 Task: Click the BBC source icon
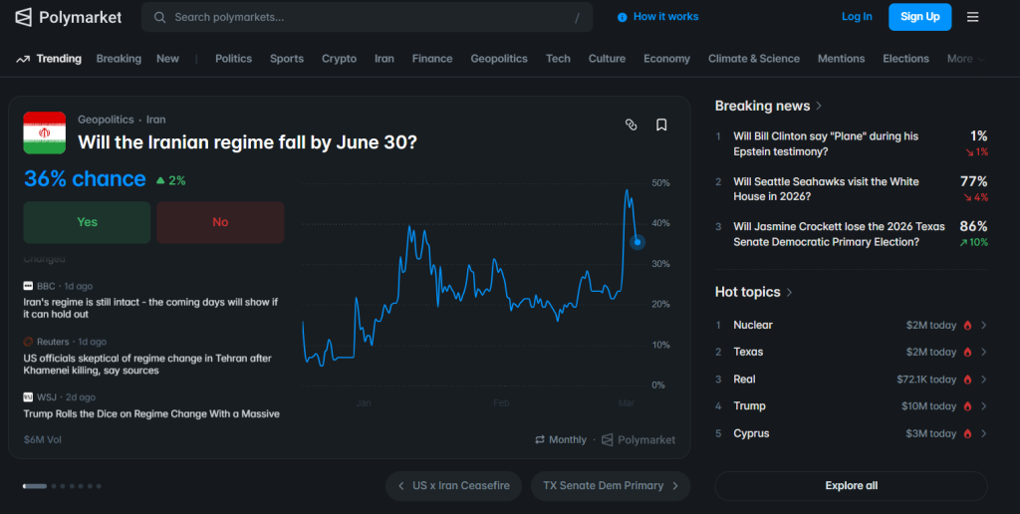(x=28, y=286)
